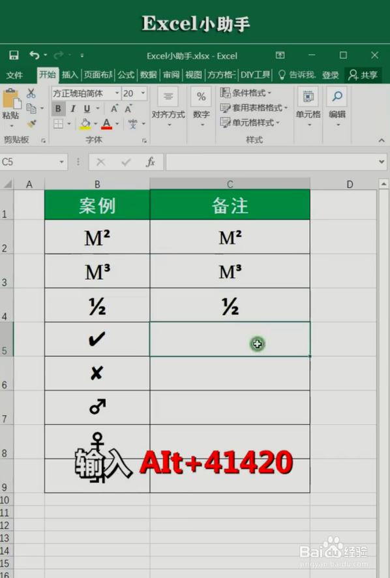Open the underline style dropdown arrow
The image size is (390, 578).
98,109
